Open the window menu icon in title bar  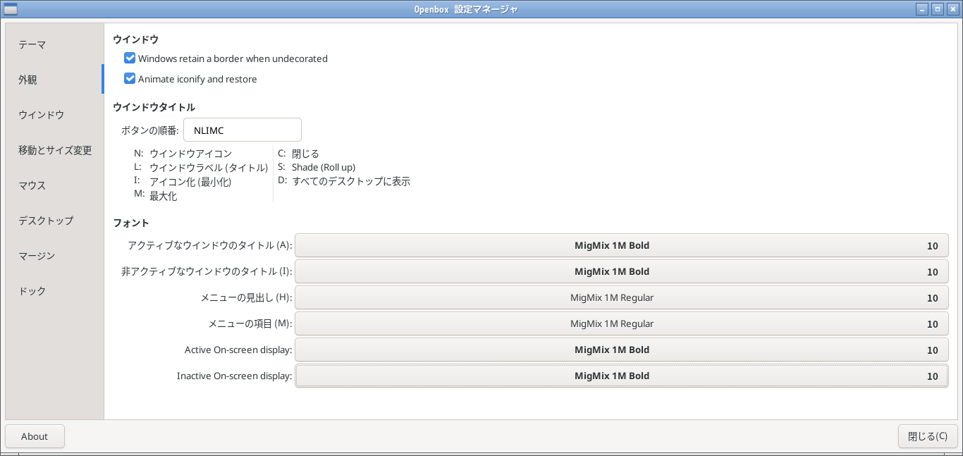[x=11, y=9]
